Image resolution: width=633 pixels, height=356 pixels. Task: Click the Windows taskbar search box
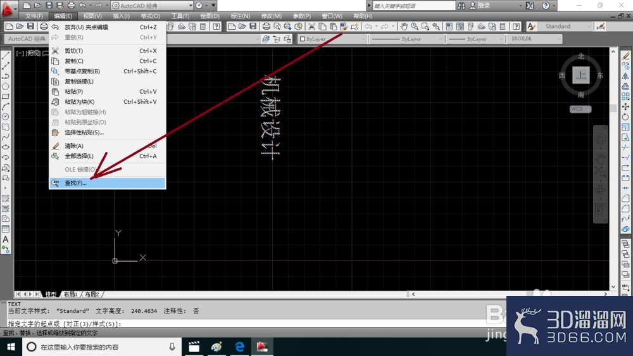click(102, 347)
